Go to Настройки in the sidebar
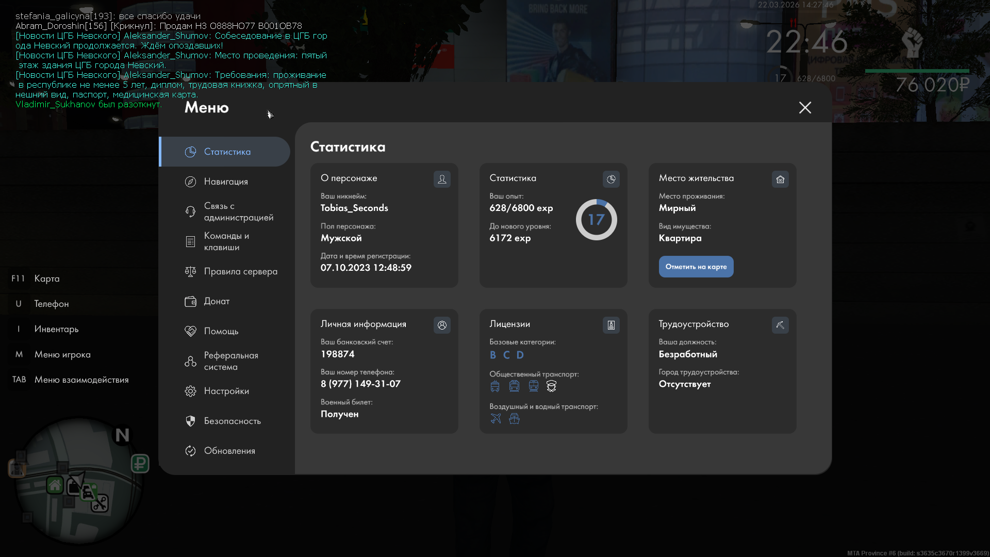This screenshot has width=990, height=557. (x=226, y=391)
